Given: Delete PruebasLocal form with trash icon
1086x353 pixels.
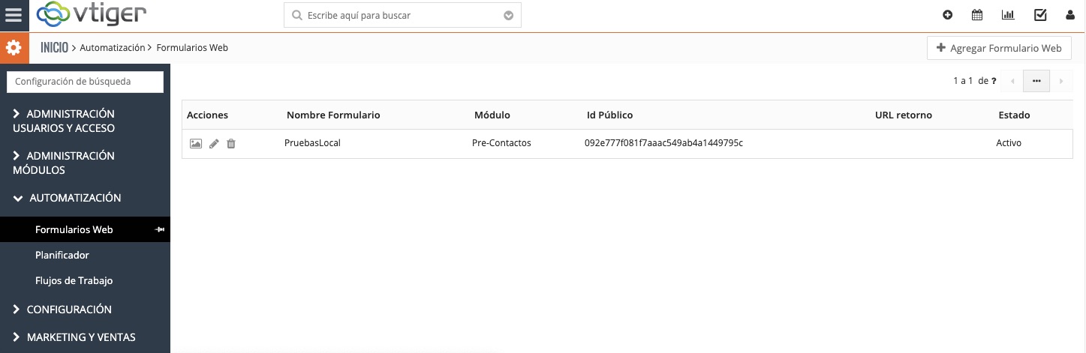Looking at the screenshot, I should coord(231,143).
